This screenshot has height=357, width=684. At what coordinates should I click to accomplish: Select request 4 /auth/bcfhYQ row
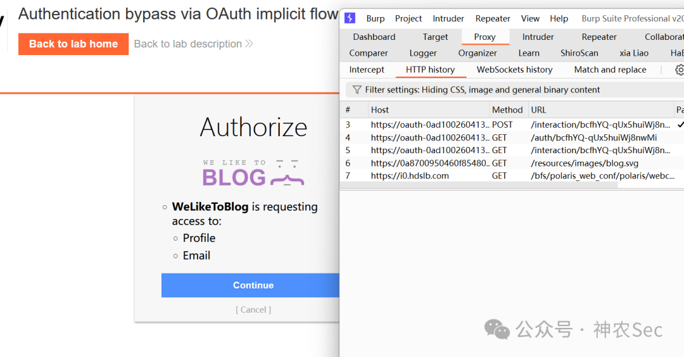pos(512,137)
